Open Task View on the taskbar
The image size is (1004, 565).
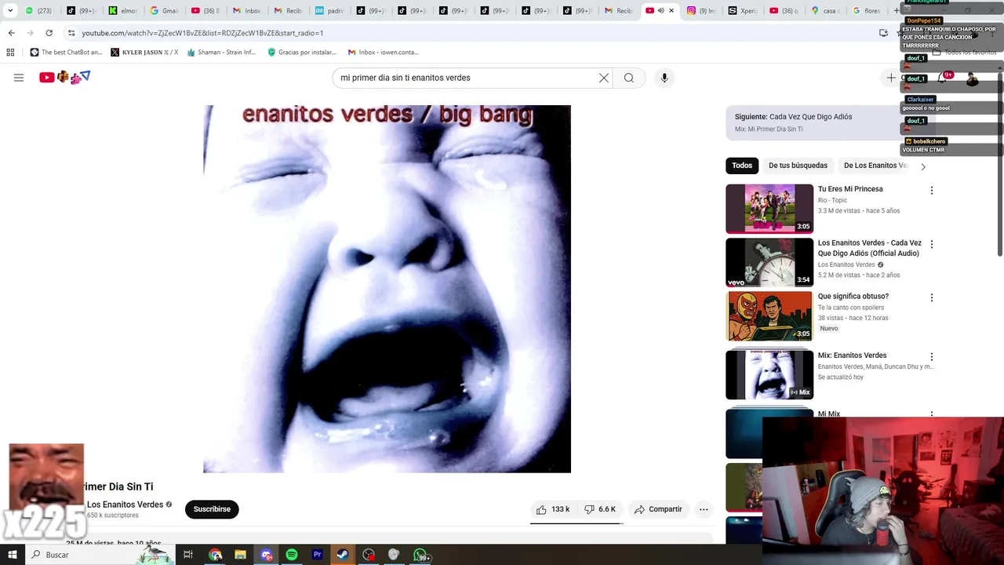coord(188,555)
